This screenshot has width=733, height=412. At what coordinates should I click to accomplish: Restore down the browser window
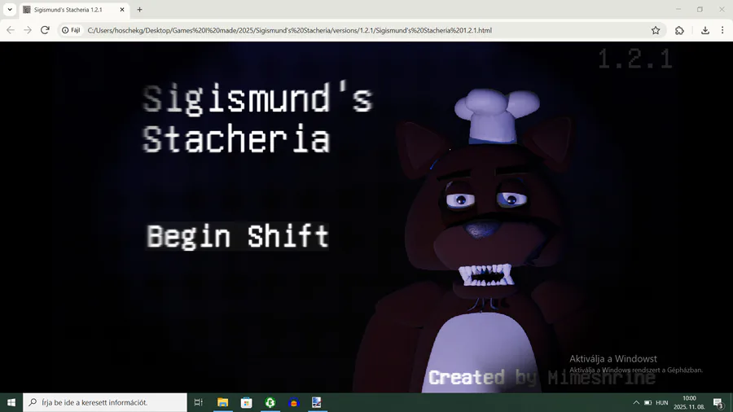(x=700, y=9)
